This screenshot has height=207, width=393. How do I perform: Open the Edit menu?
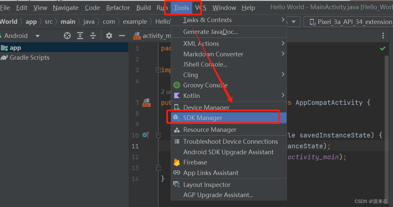point(21,8)
